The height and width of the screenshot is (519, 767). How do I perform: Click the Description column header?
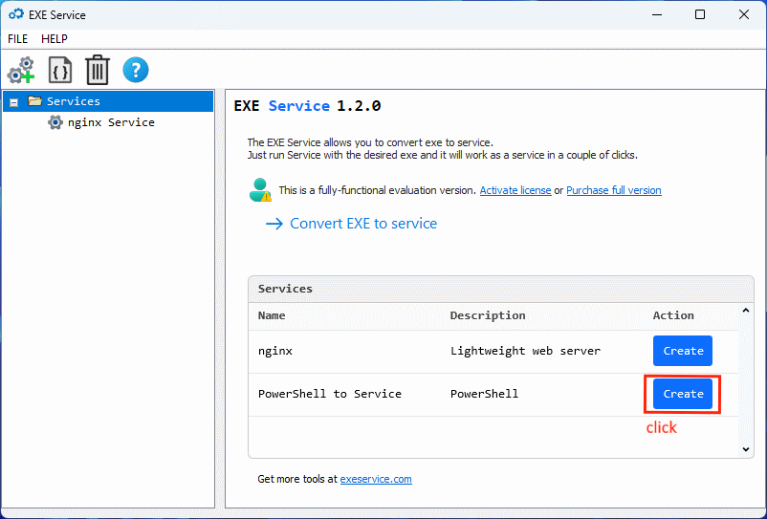[x=488, y=315]
